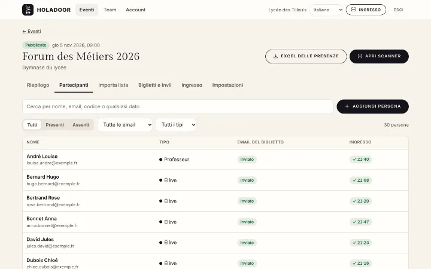The width and height of the screenshot is (431, 269).
Task: Switch to the Partecipanti tab
Action: pos(74,85)
